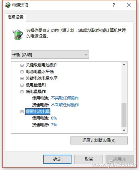139x170 pixels.
Task: Click the 接通电源 7% value
Action: [x=54, y=125]
